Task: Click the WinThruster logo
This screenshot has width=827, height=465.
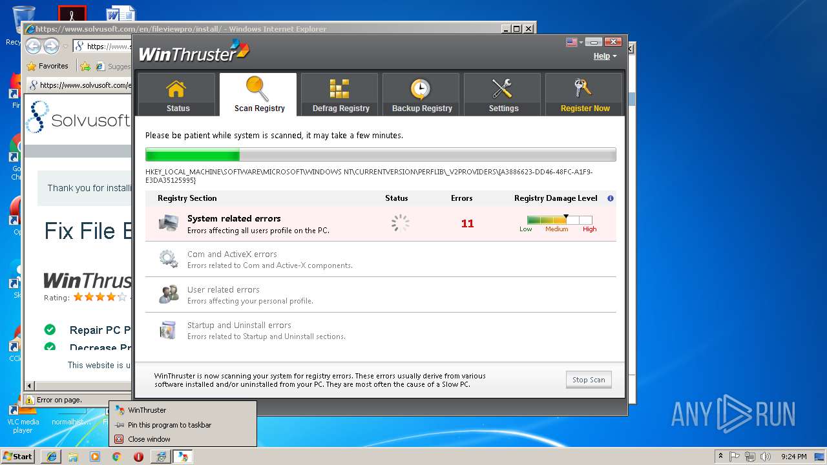Action: coord(194,52)
